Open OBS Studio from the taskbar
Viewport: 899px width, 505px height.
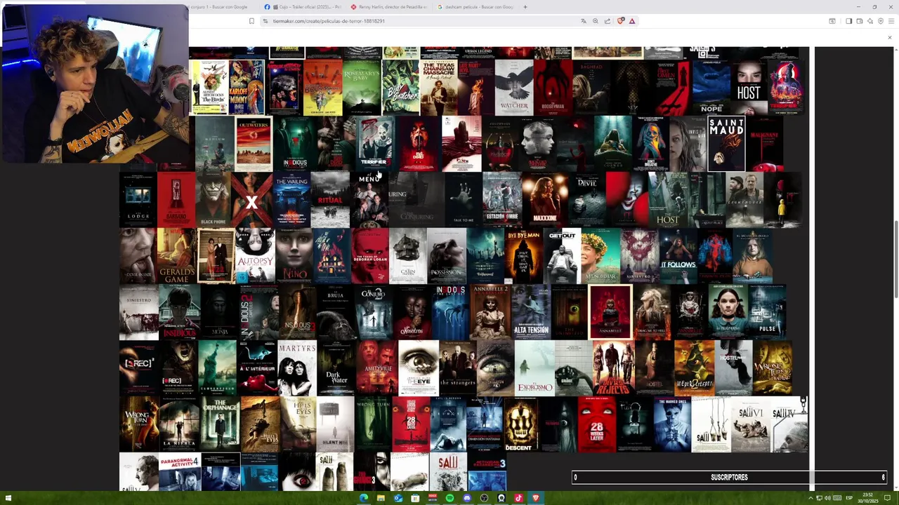pyautogui.click(x=484, y=498)
